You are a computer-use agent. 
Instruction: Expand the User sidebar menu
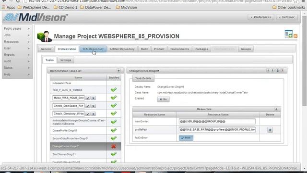click(17, 48)
